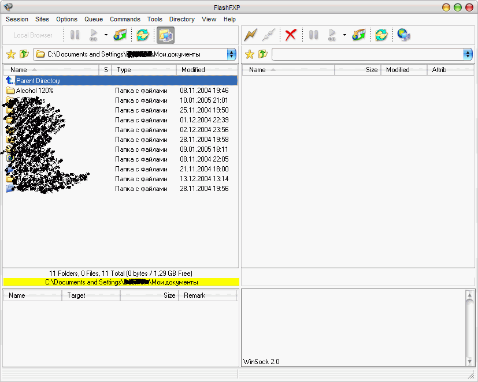Click the Go transfer button in local pane toolbar
The width and height of the screenshot is (478, 382).
tap(93, 35)
